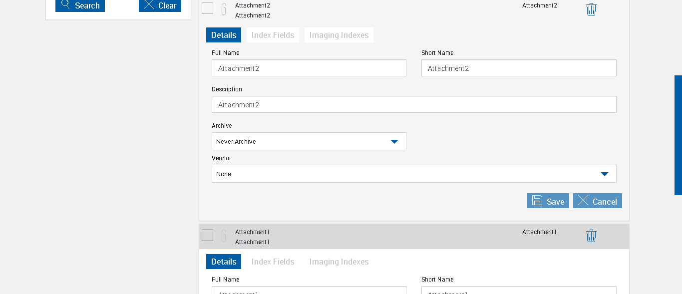682x294 pixels.
Task: Click the Clear button with X icon
Action: (x=160, y=5)
